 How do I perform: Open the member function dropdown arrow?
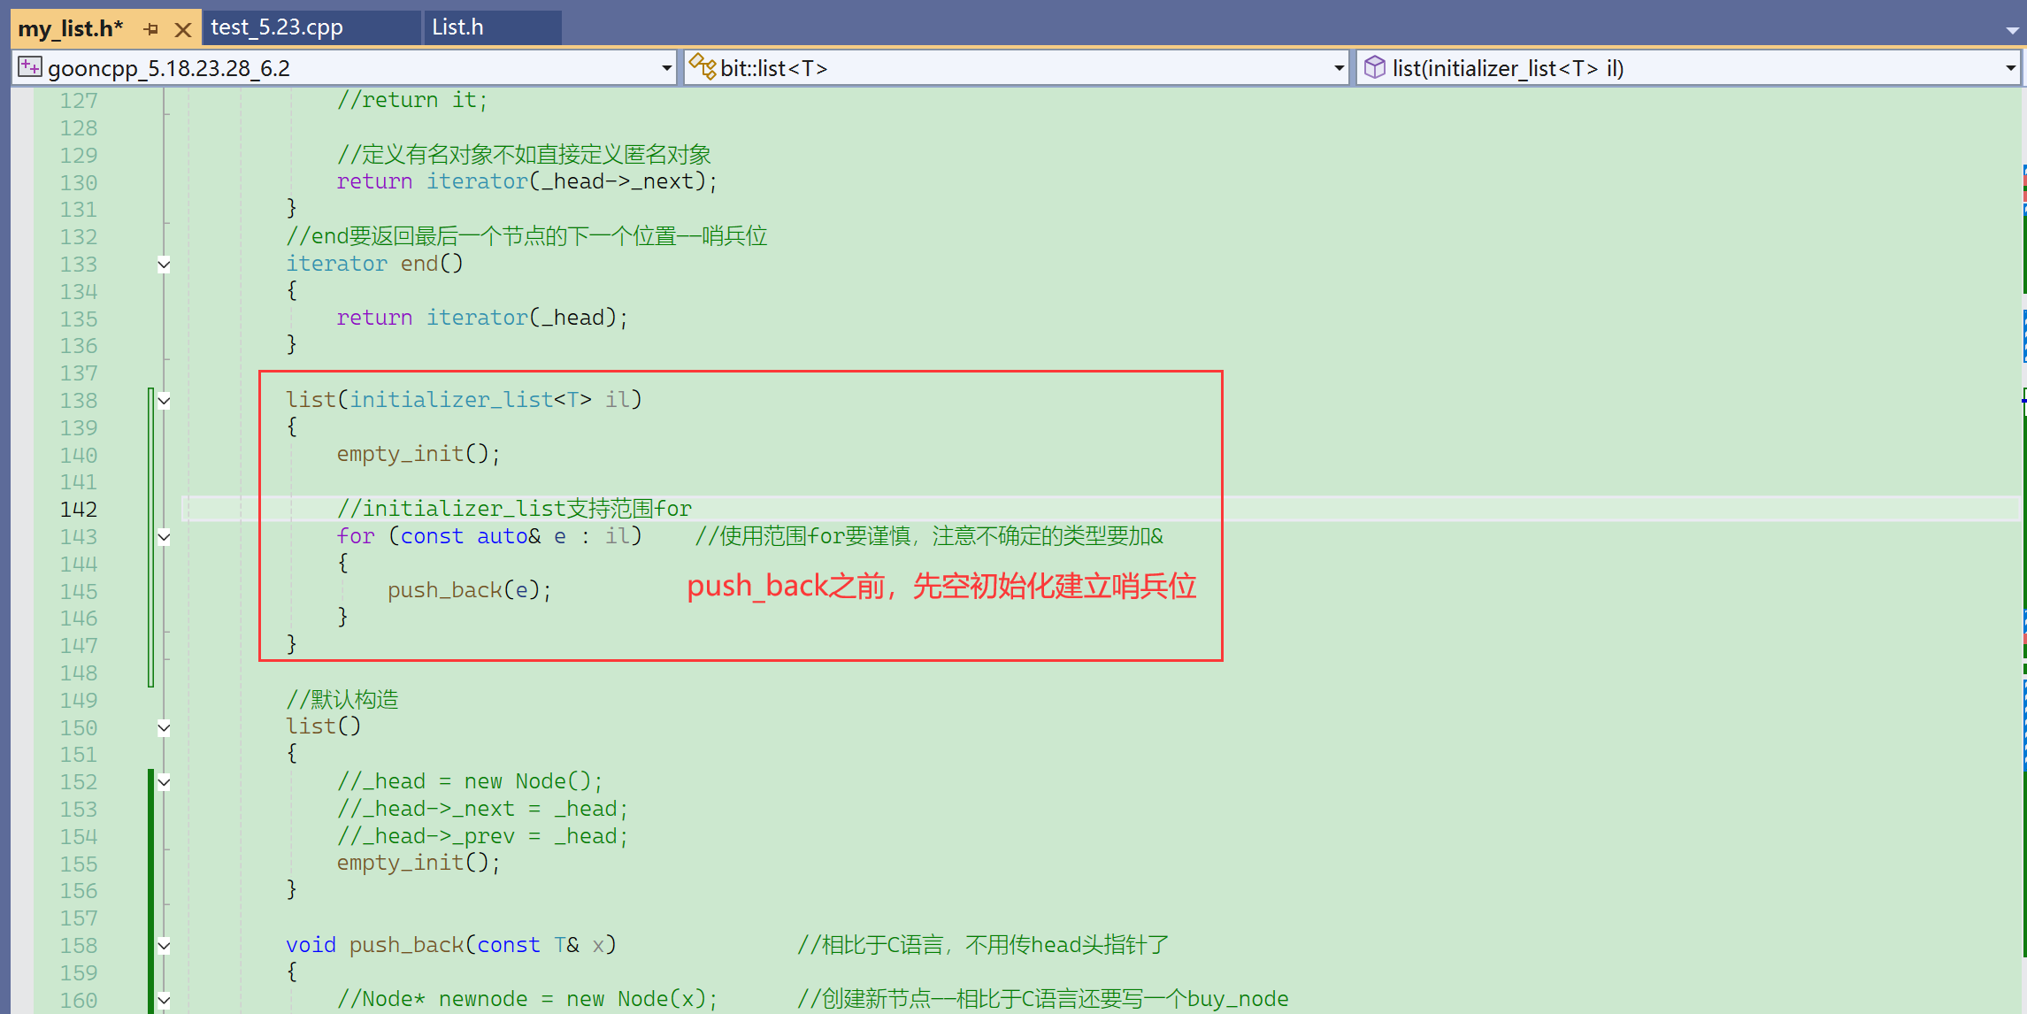tap(2010, 67)
